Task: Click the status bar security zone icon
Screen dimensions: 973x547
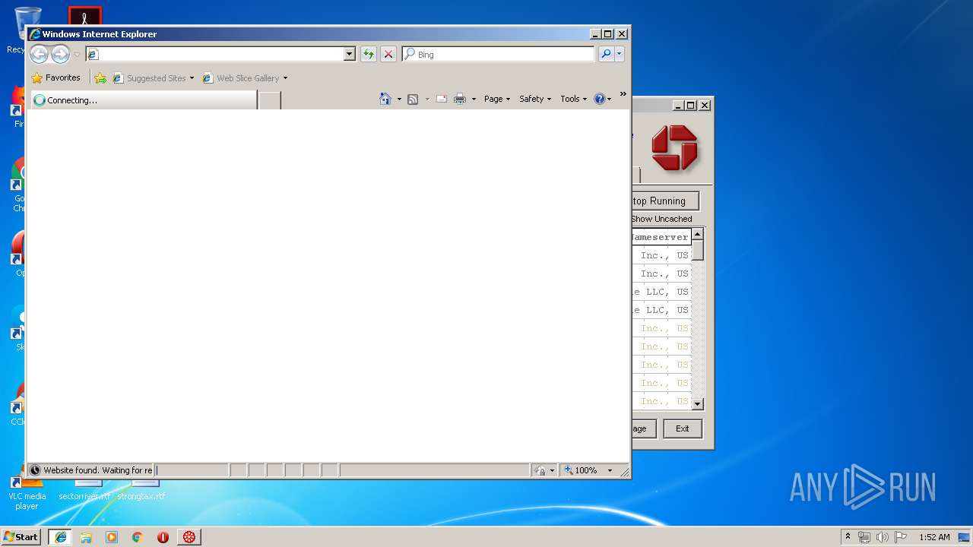Action: coord(540,470)
